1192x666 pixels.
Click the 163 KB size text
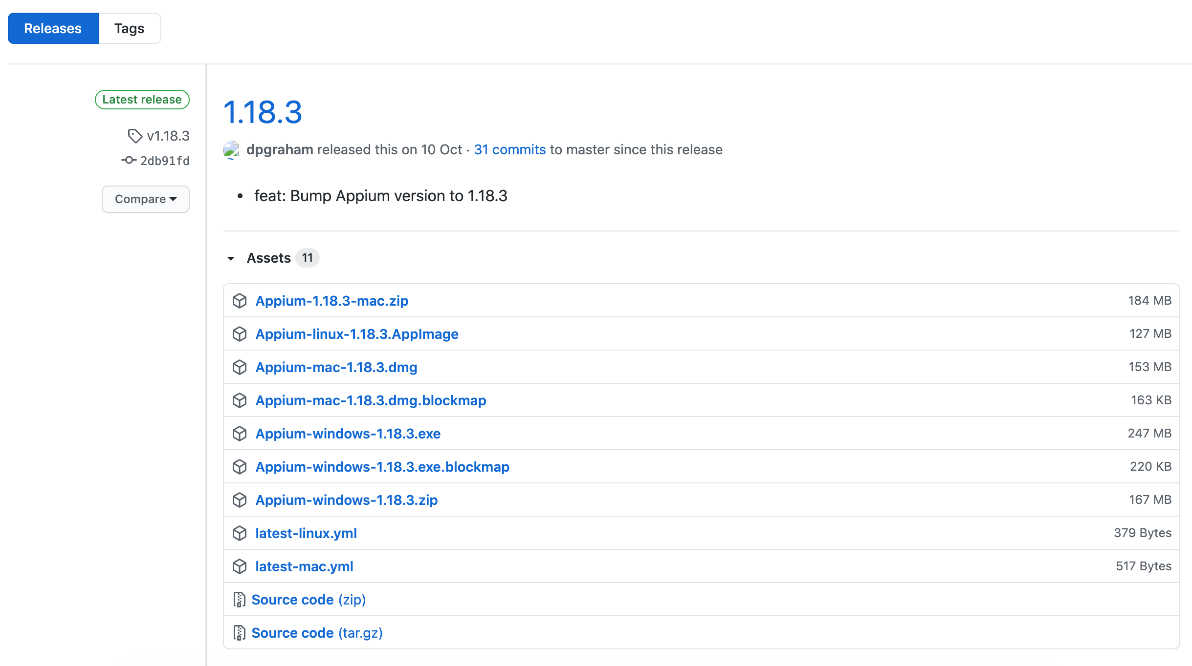1151,400
